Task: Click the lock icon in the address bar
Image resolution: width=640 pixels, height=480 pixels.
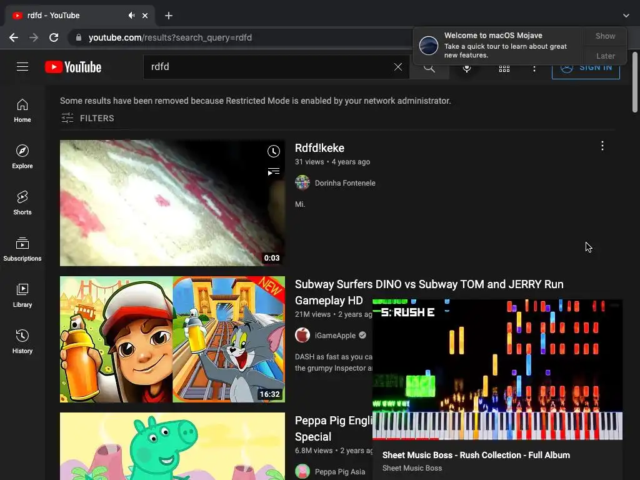Action: pyautogui.click(x=79, y=37)
